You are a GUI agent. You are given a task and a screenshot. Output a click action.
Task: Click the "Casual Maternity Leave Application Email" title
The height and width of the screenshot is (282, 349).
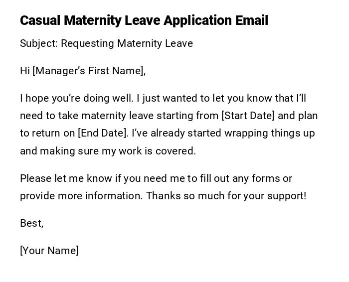click(144, 20)
